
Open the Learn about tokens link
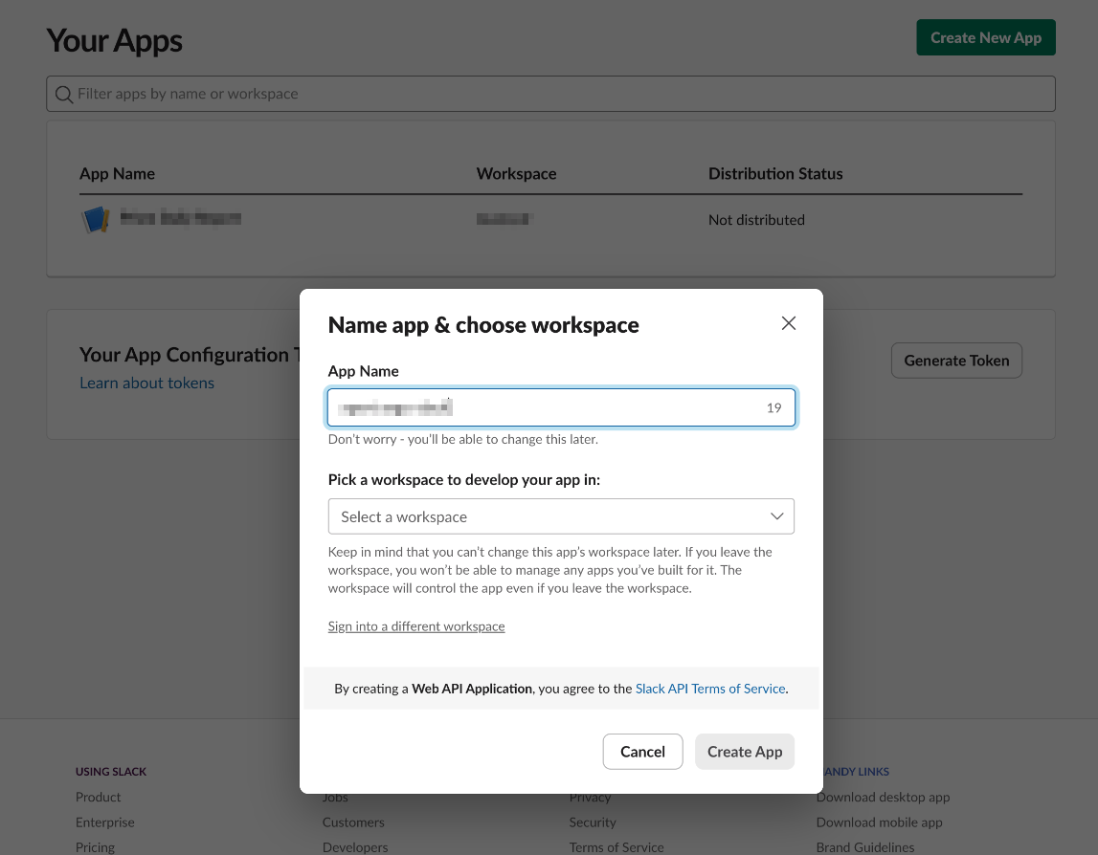146,383
